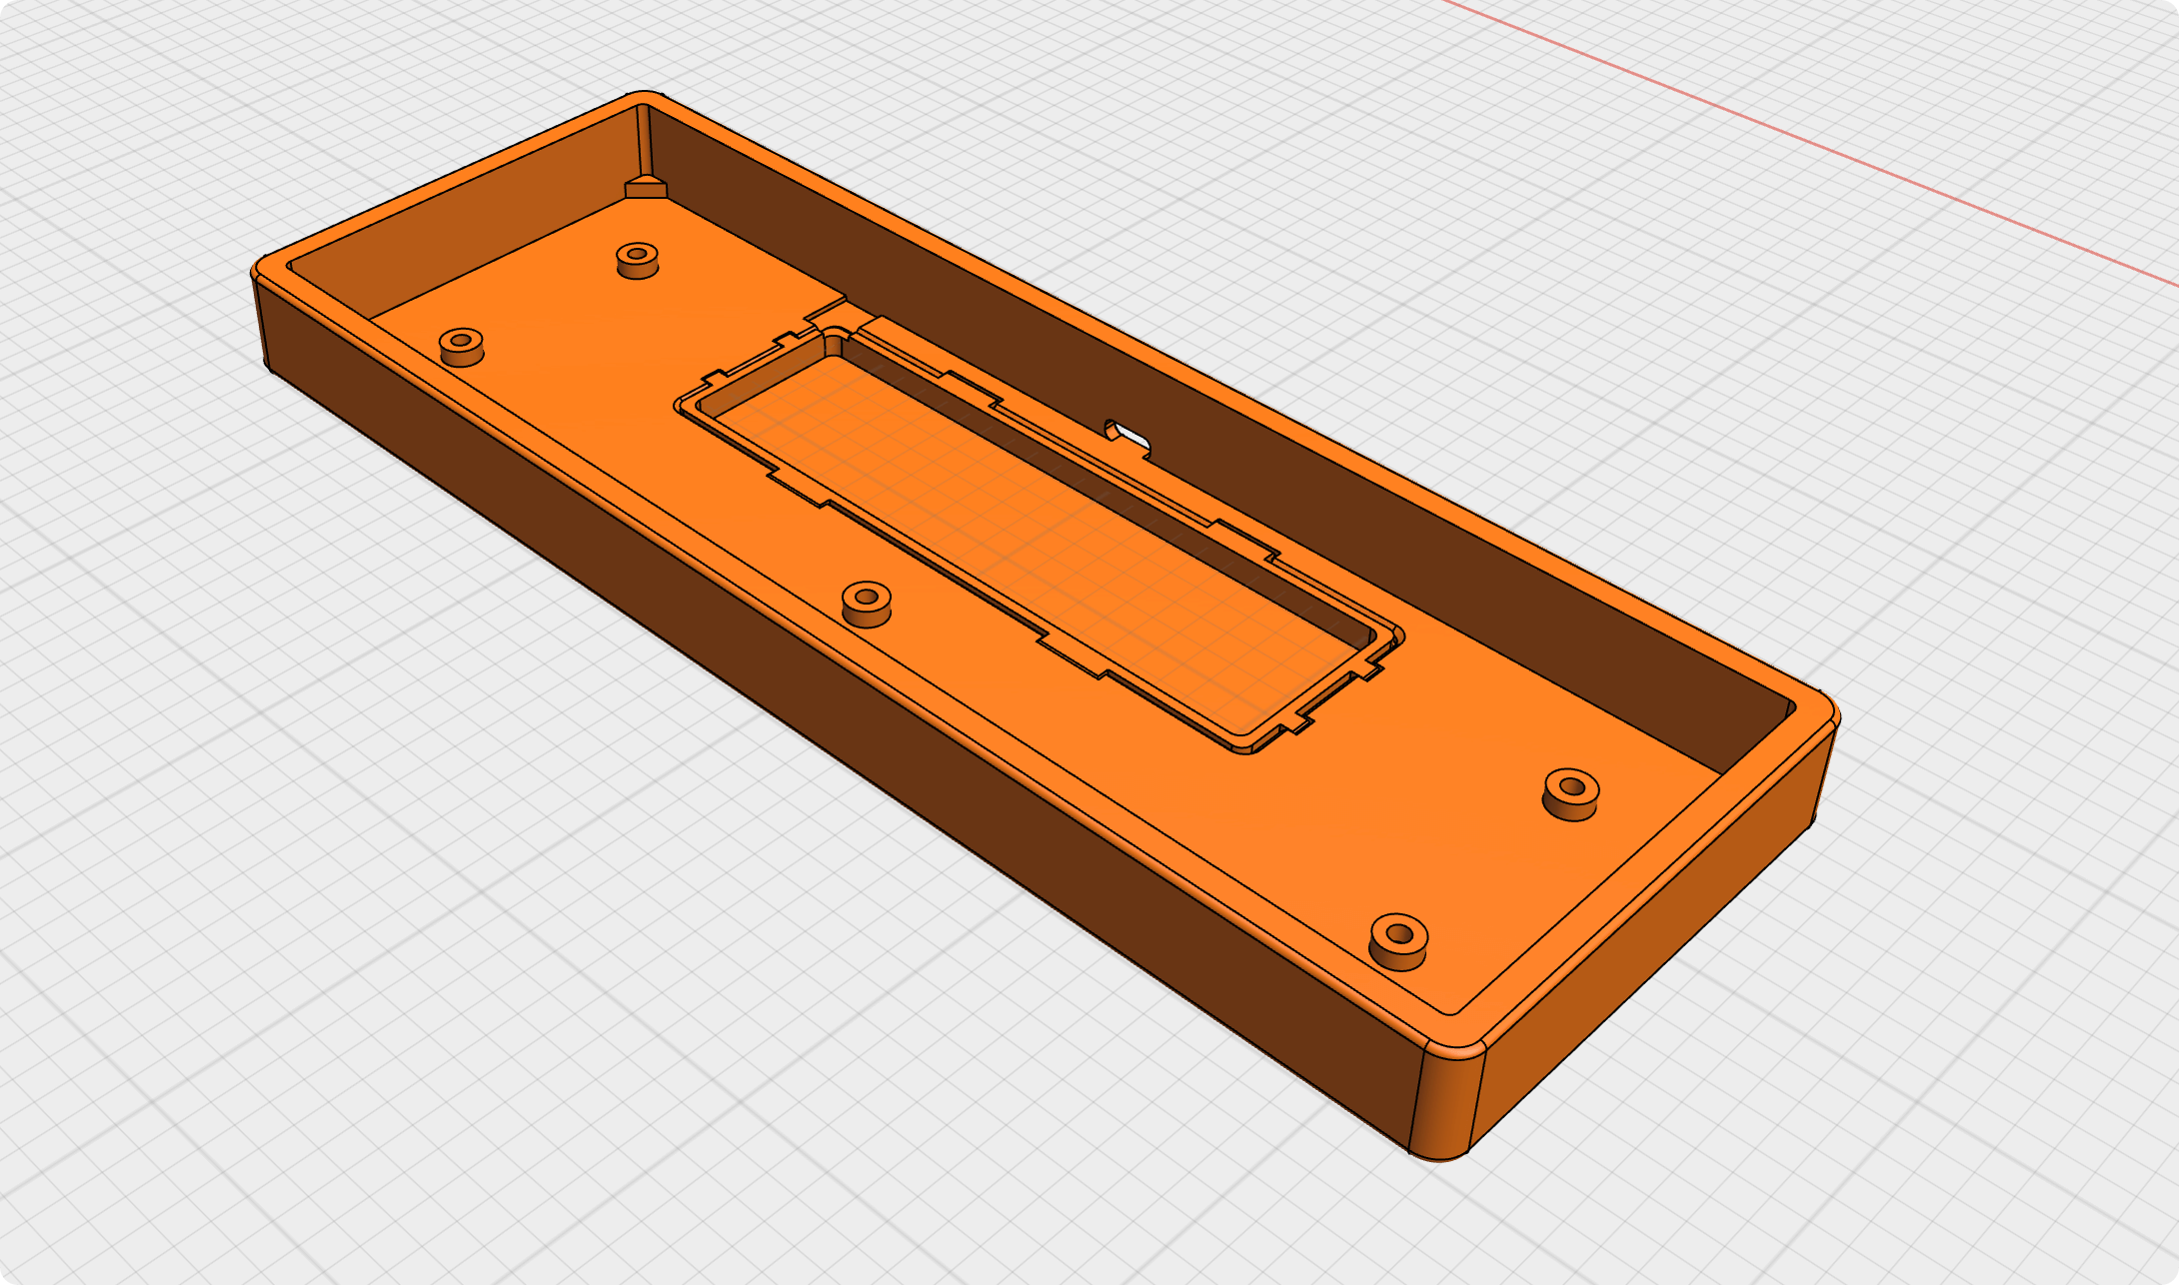Viewport: 2179px width, 1285px height.
Task: Select the rounded back-left outer corner of the case
Action: (x=643, y=98)
